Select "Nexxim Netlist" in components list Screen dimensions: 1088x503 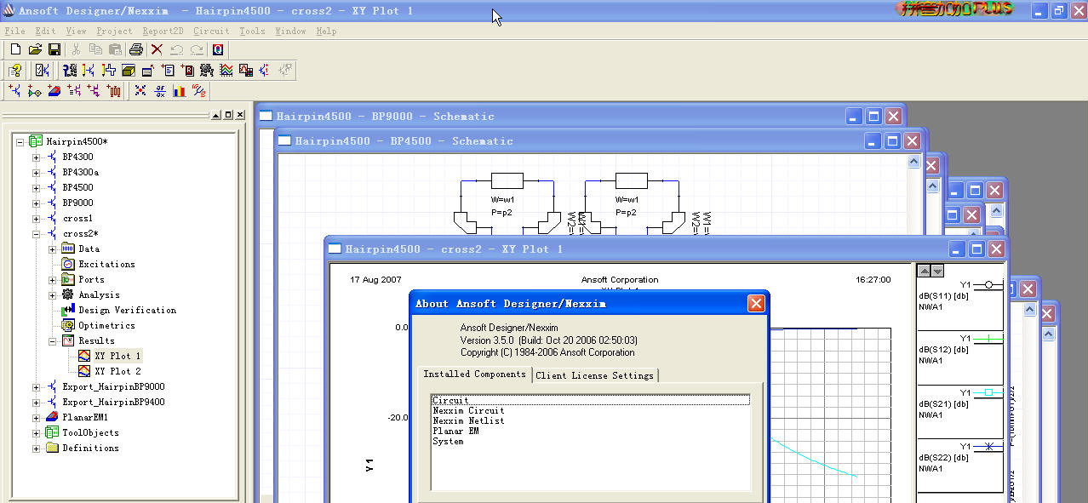coord(468,421)
